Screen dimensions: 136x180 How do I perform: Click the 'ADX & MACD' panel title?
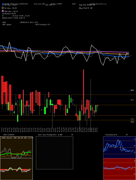tap(9, 135)
